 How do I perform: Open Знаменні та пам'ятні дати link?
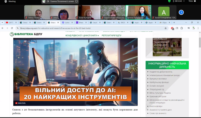(x=160, y=110)
